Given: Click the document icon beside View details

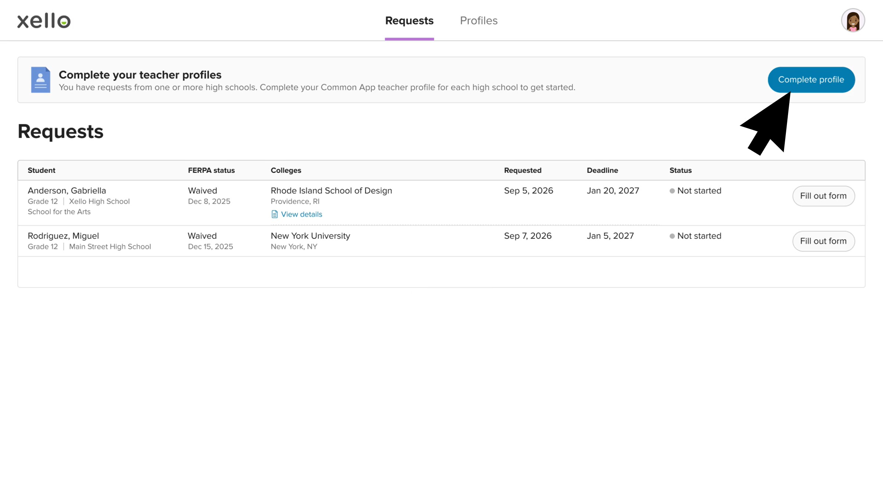Looking at the screenshot, I should 274,214.
